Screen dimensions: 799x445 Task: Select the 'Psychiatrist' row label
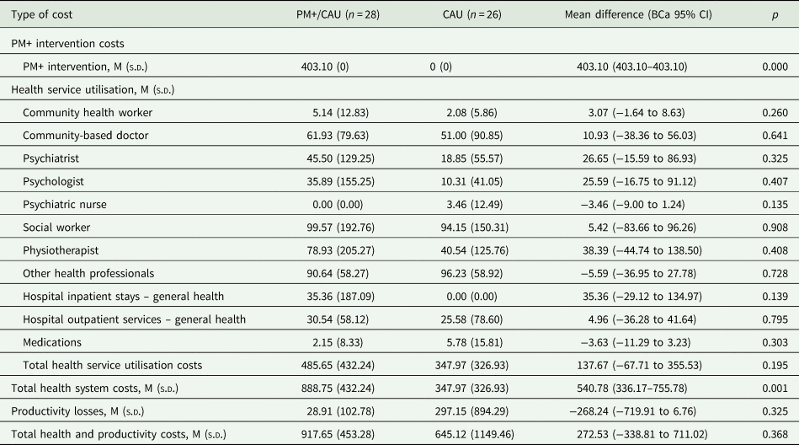point(52,157)
